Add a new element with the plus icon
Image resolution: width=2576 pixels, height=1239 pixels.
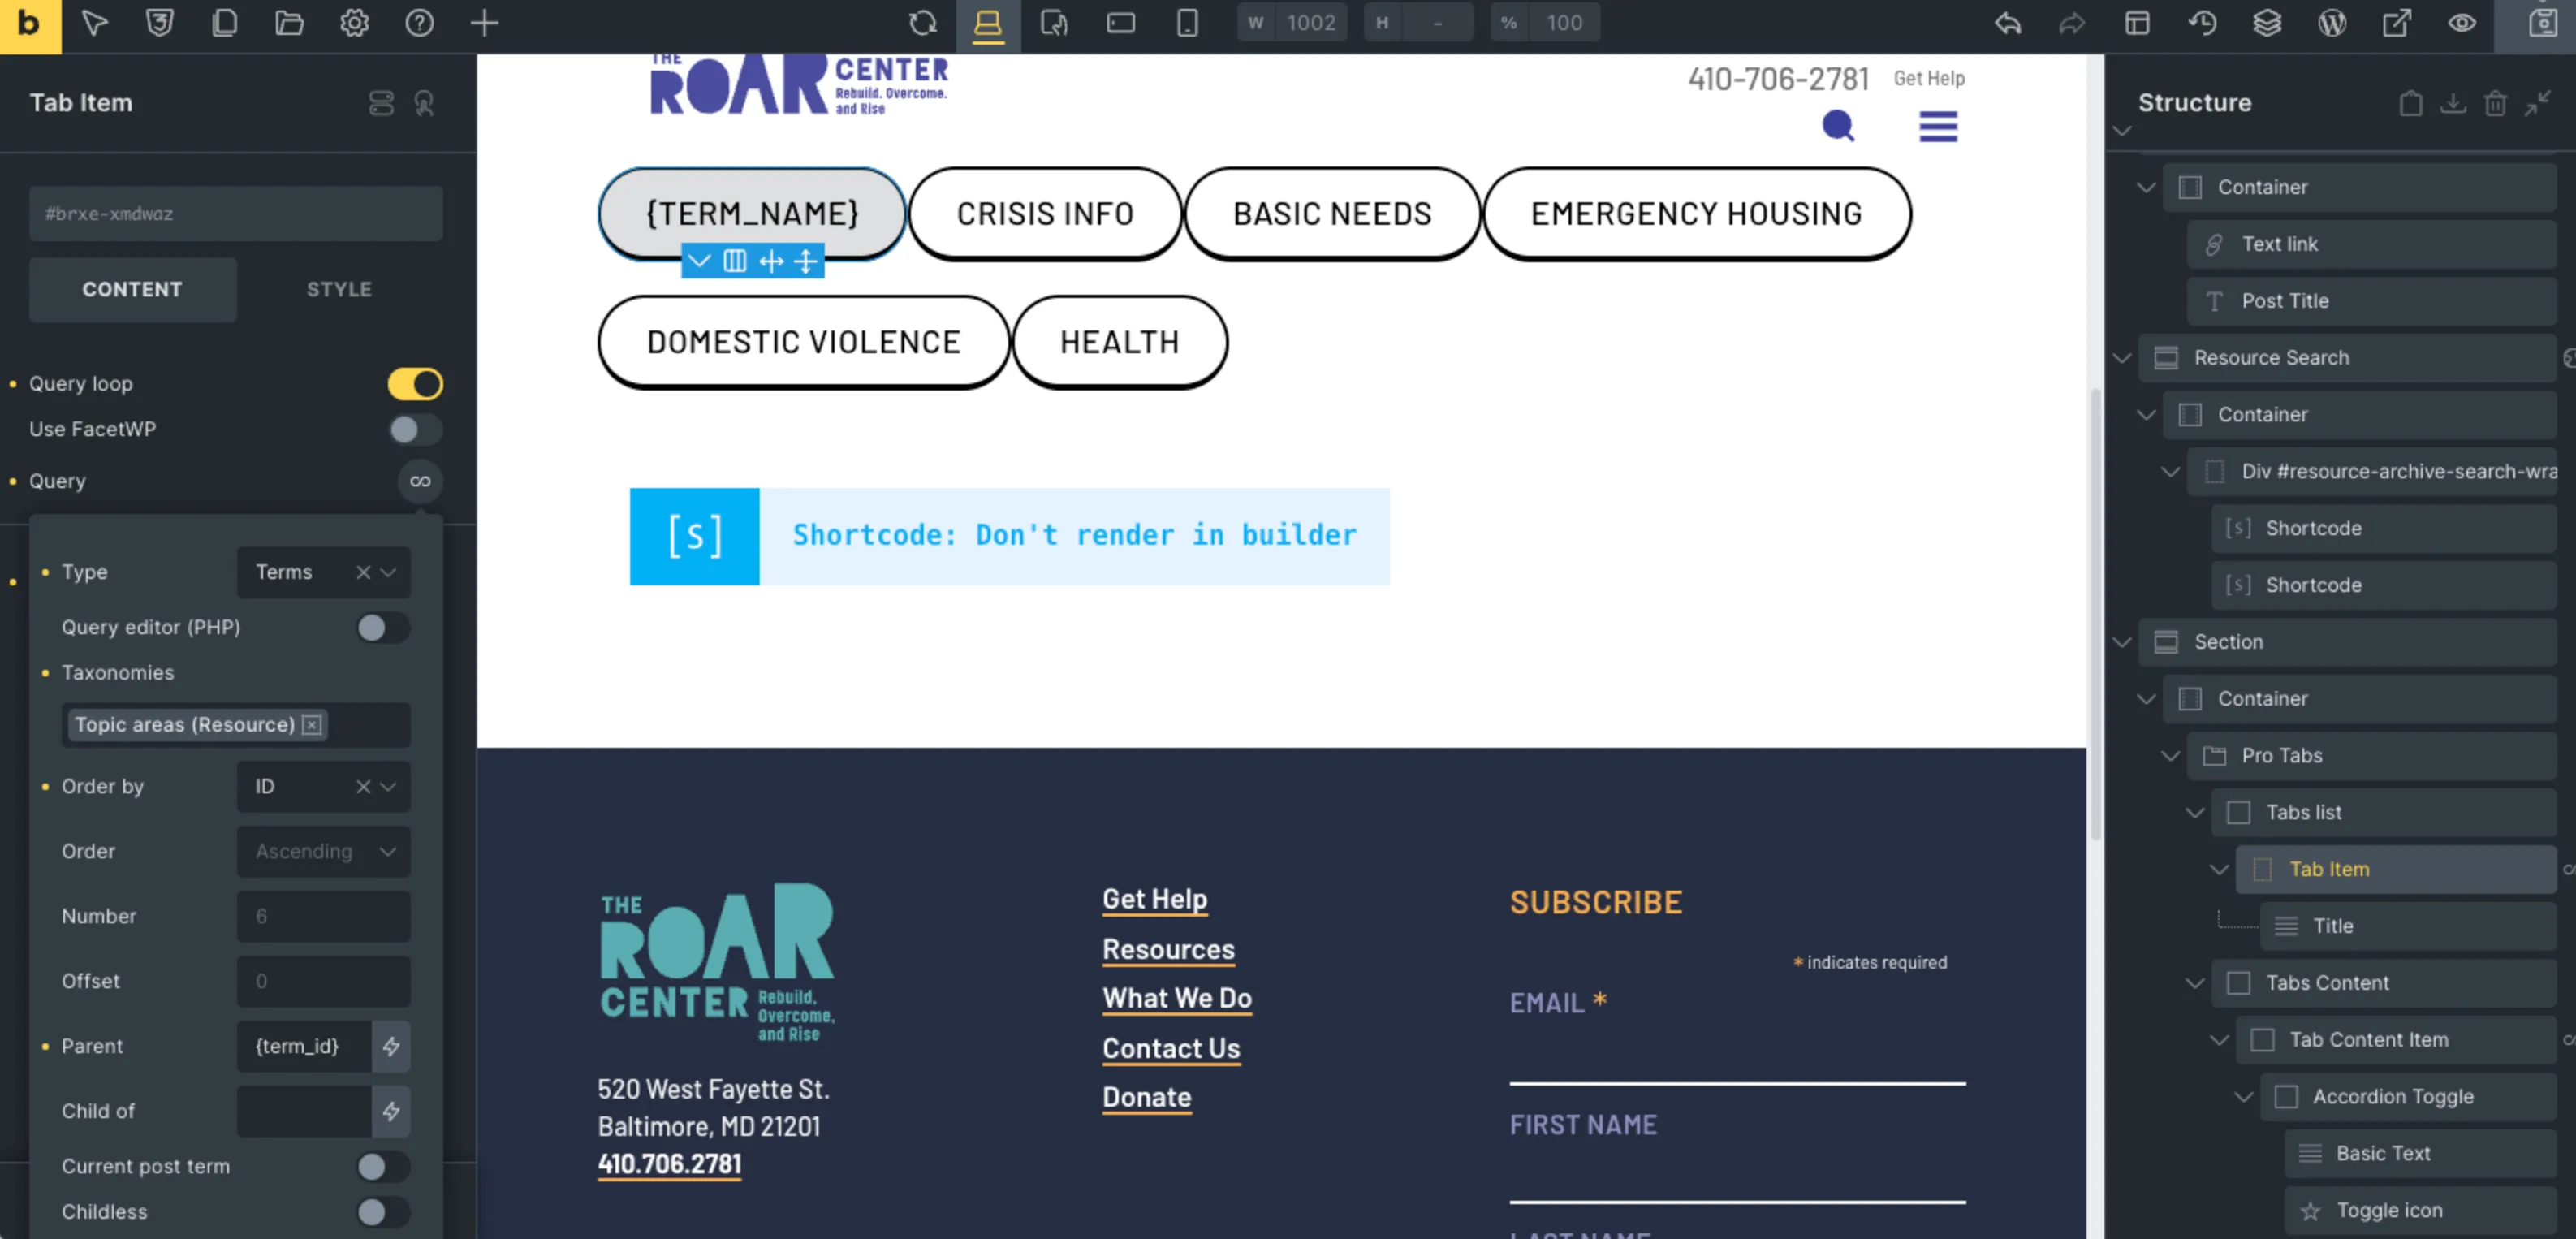485,23
